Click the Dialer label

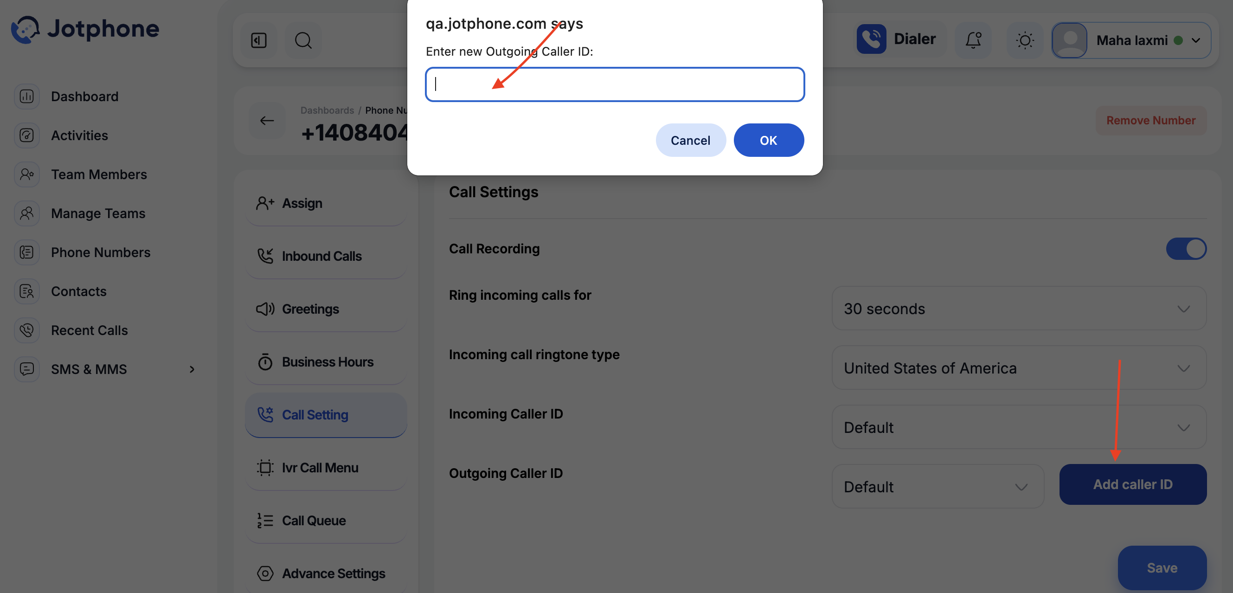(x=914, y=39)
